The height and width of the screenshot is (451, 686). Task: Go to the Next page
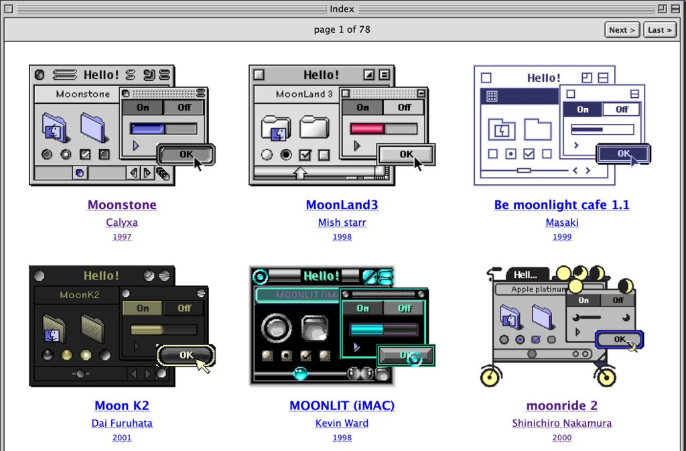pos(622,29)
